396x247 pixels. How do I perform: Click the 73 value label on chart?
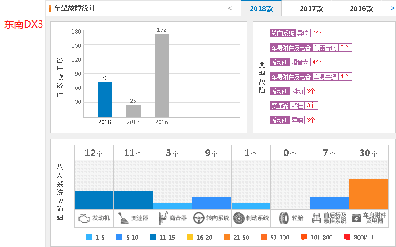[105, 78]
